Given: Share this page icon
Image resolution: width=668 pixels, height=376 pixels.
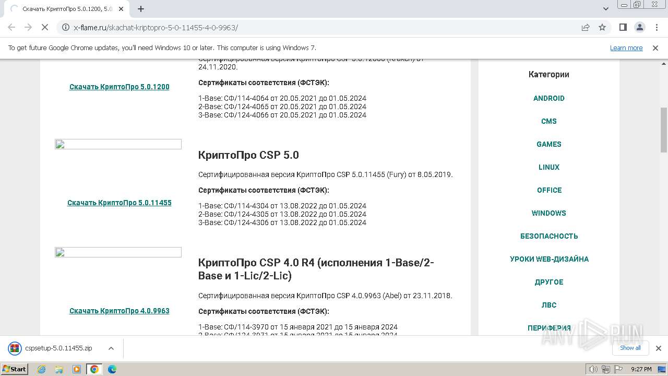Looking at the screenshot, I should [586, 27].
